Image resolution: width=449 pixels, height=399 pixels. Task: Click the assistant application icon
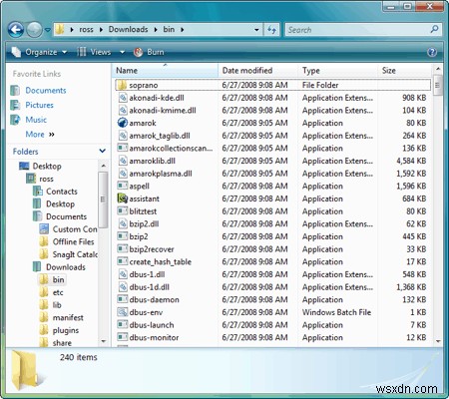coord(123,199)
